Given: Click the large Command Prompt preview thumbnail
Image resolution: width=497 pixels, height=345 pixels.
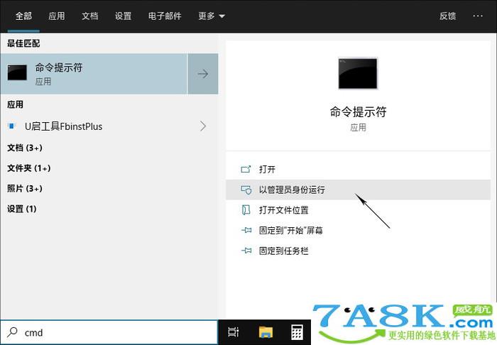Looking at the screenshot, I should point(358,73).
